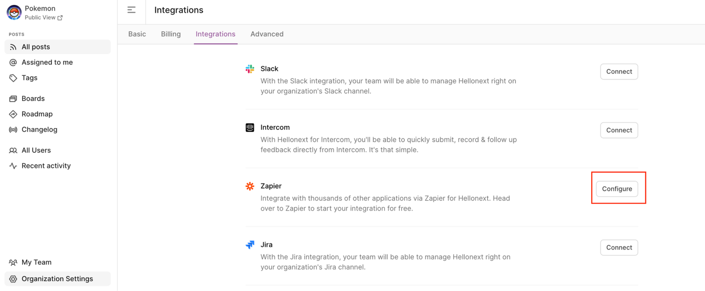Click the Zapier integration title

pos(271,186)
